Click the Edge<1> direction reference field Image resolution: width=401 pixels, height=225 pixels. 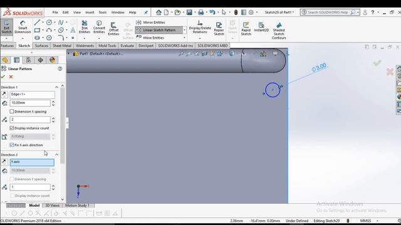(x=32, y=94)
